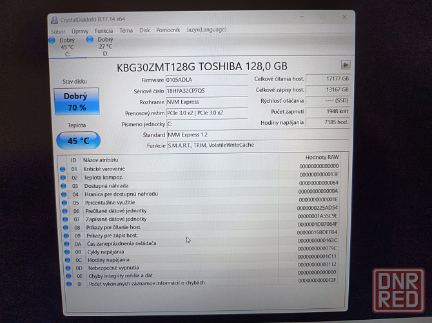
Task: Click the next disk arrow button
Action: point(346,65)
